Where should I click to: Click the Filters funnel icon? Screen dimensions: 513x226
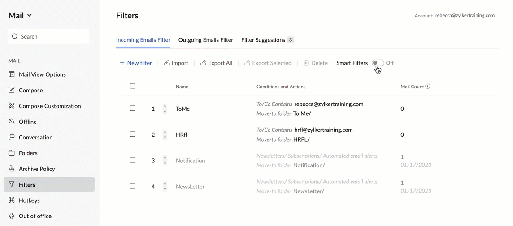coord(12,184)
